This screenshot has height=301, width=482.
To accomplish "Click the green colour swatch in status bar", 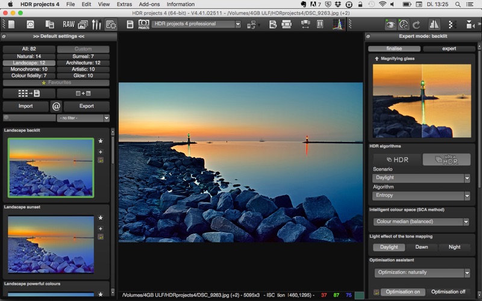I will tap(359, 295).
